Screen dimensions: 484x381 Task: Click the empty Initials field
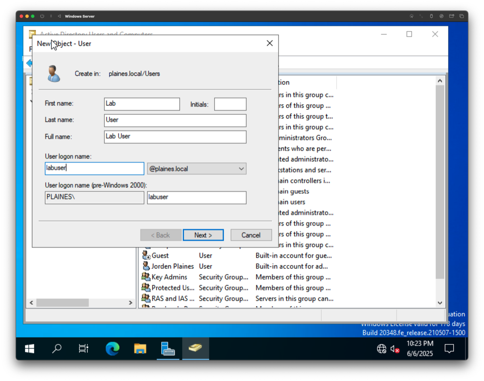(x=230, y=104)
